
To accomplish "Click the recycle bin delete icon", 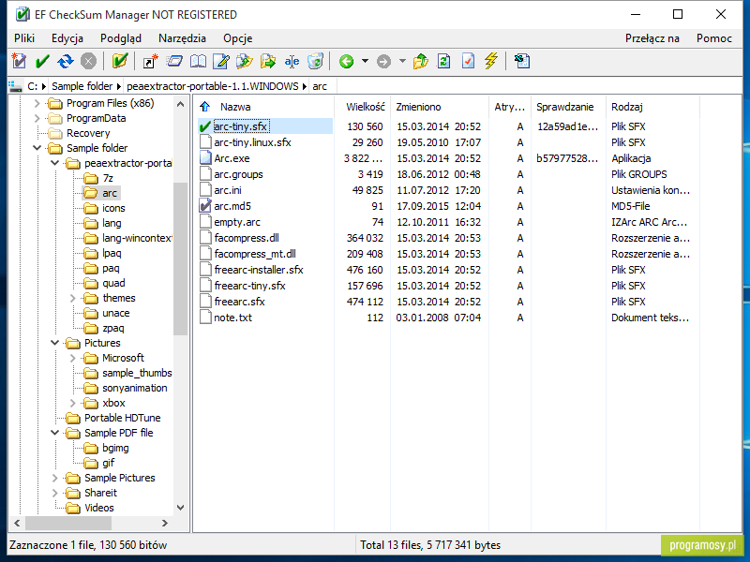I will point(315,61).
